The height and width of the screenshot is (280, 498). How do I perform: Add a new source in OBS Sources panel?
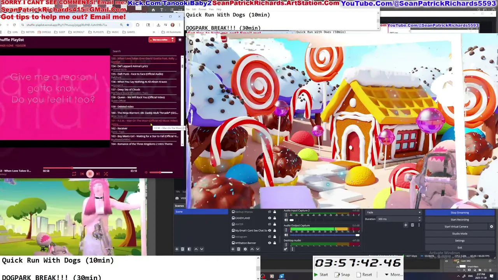[233, 249]
